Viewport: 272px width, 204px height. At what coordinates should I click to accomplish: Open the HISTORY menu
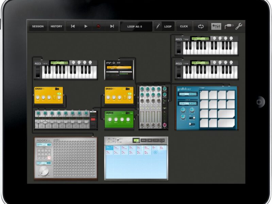click(56, 27)
